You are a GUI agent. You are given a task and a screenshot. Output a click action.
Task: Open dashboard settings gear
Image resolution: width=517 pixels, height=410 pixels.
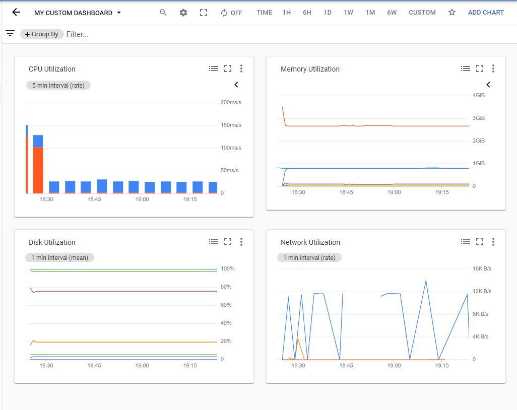(x=183, y=13)
